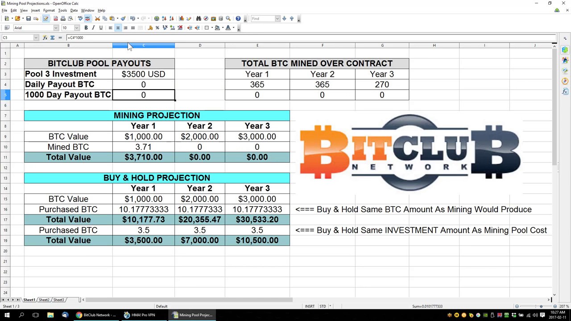Screen dimensions: 571x321
Task: Click the formula input line
Action: pos(311,37)
